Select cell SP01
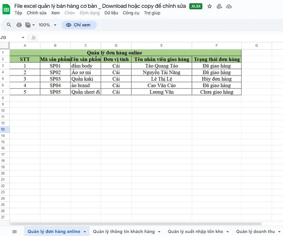 [55, 66]
